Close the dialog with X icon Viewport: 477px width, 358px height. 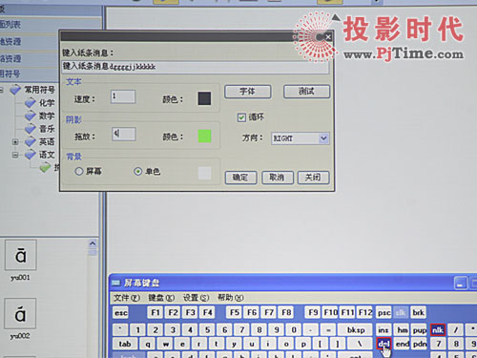[328, 37]
